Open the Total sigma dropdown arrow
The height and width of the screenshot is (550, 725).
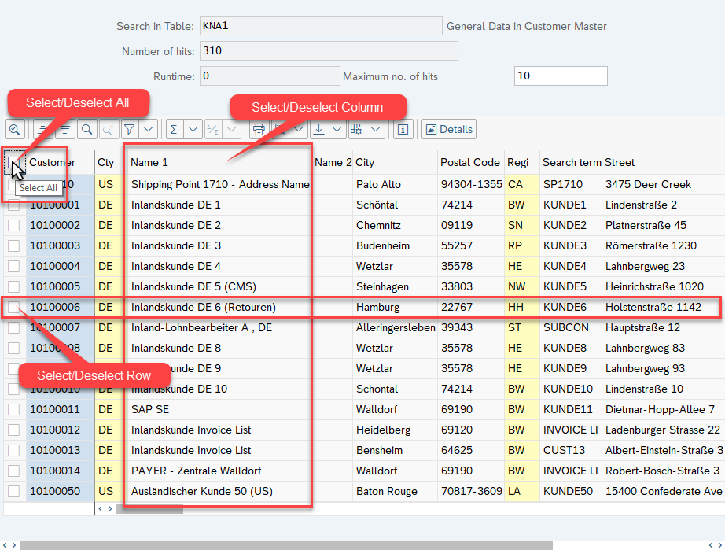point(193,129)
